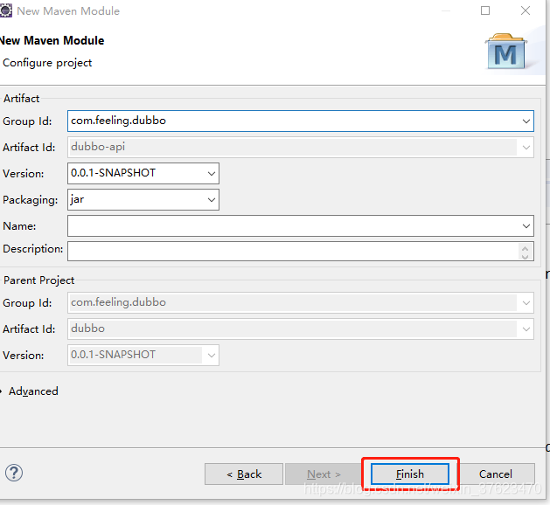Click the Configure project subtitle text
550x505 pixels.
click(x=47, y=63)
